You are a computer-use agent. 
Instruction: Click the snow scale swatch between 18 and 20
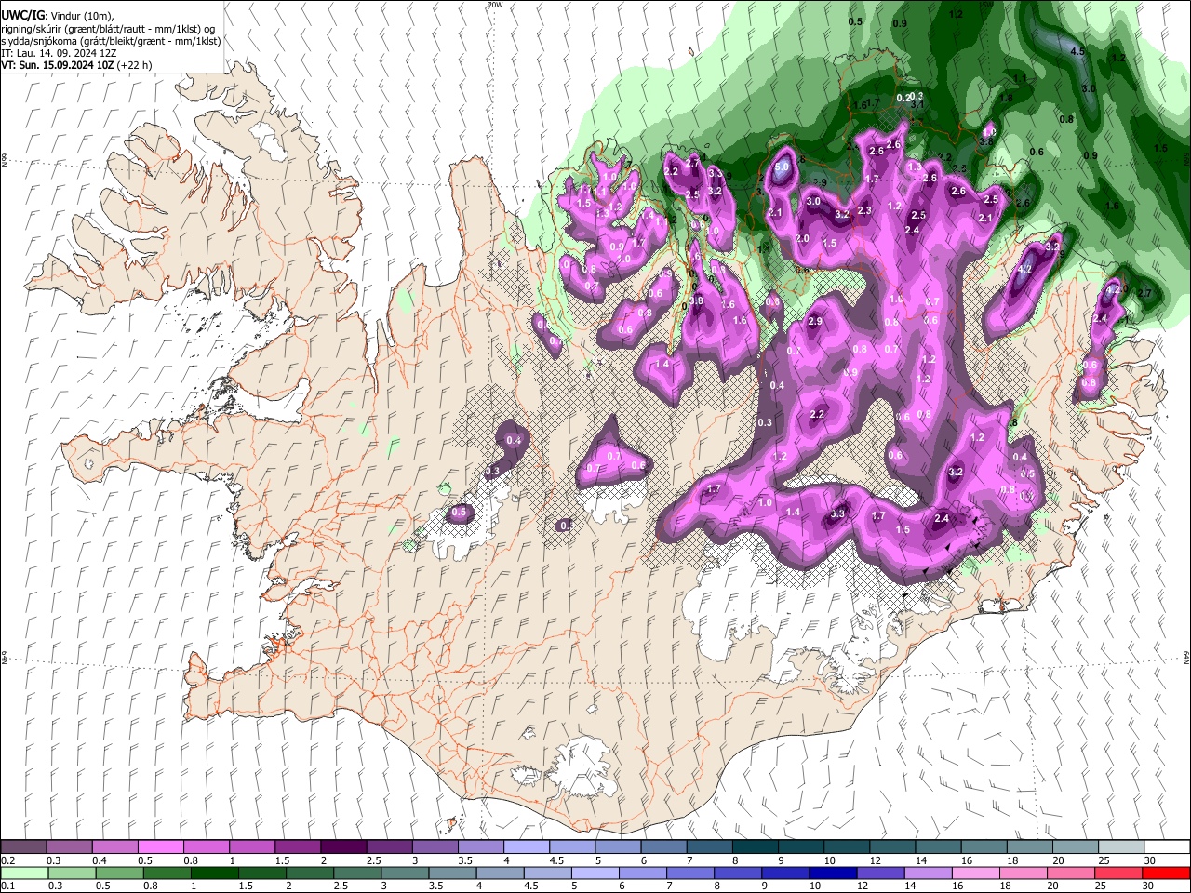point(1028,846)
